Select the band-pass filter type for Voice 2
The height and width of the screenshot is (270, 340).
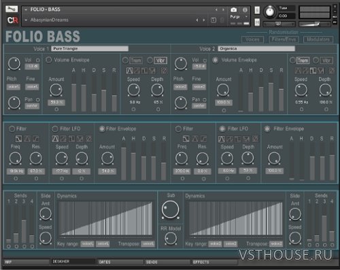tap(195, 139)
